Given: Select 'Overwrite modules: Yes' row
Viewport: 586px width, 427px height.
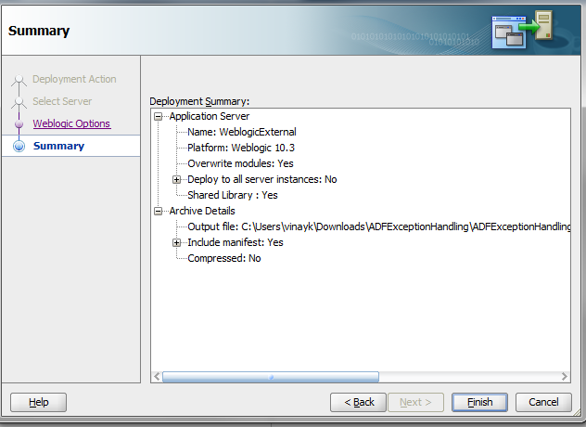Looking at the screenshot, I should 240,163.
